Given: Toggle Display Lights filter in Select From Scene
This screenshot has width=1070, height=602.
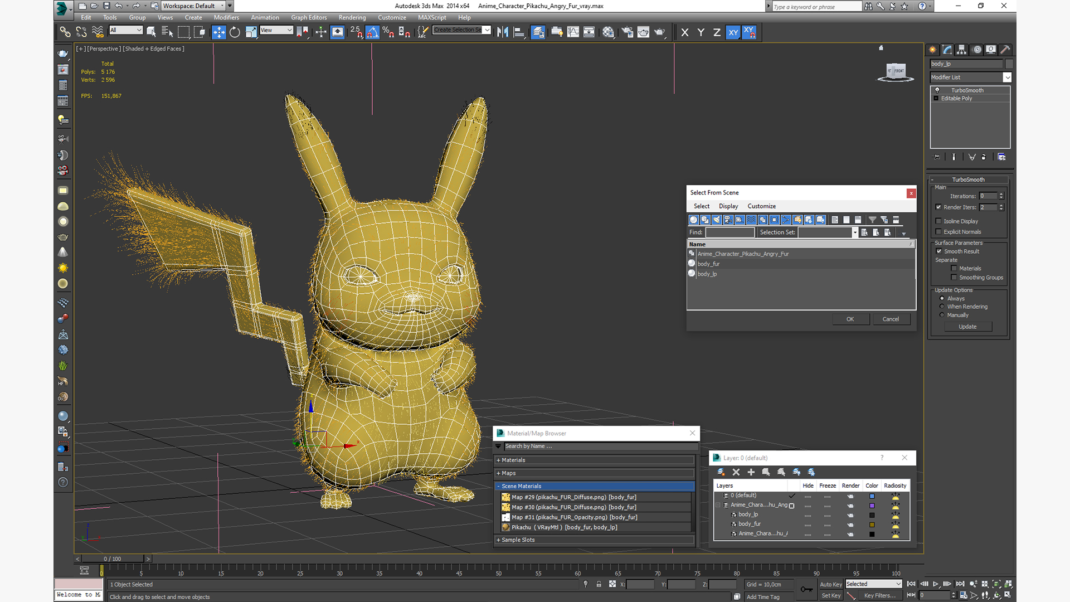Looking at the screenshot, I should tap(717, 220).
